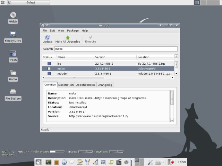Click the Mark All Upgrades arrow icon
Viewport: 222px width, 166px height.
tap(68, 37)
